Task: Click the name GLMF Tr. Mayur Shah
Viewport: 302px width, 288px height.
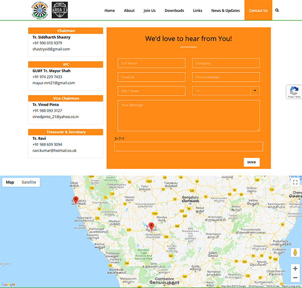Action: pos(51,70)
